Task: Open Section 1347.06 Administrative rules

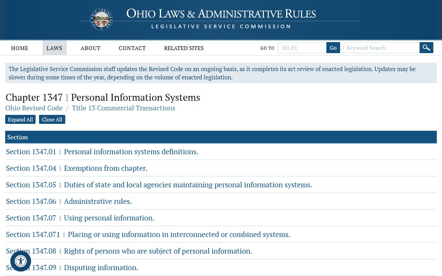Action: [x=69, y=201]
